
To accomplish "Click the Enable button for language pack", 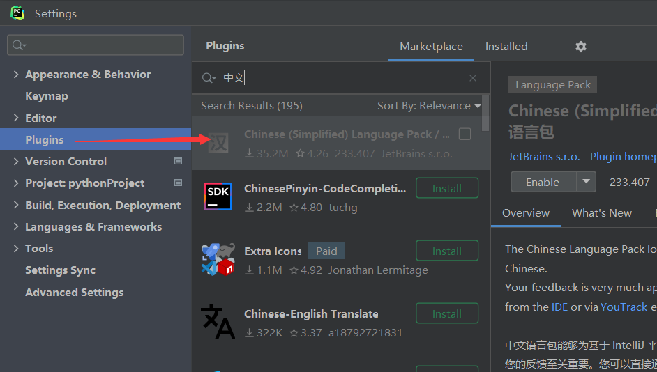I will [x=543, y=182].
